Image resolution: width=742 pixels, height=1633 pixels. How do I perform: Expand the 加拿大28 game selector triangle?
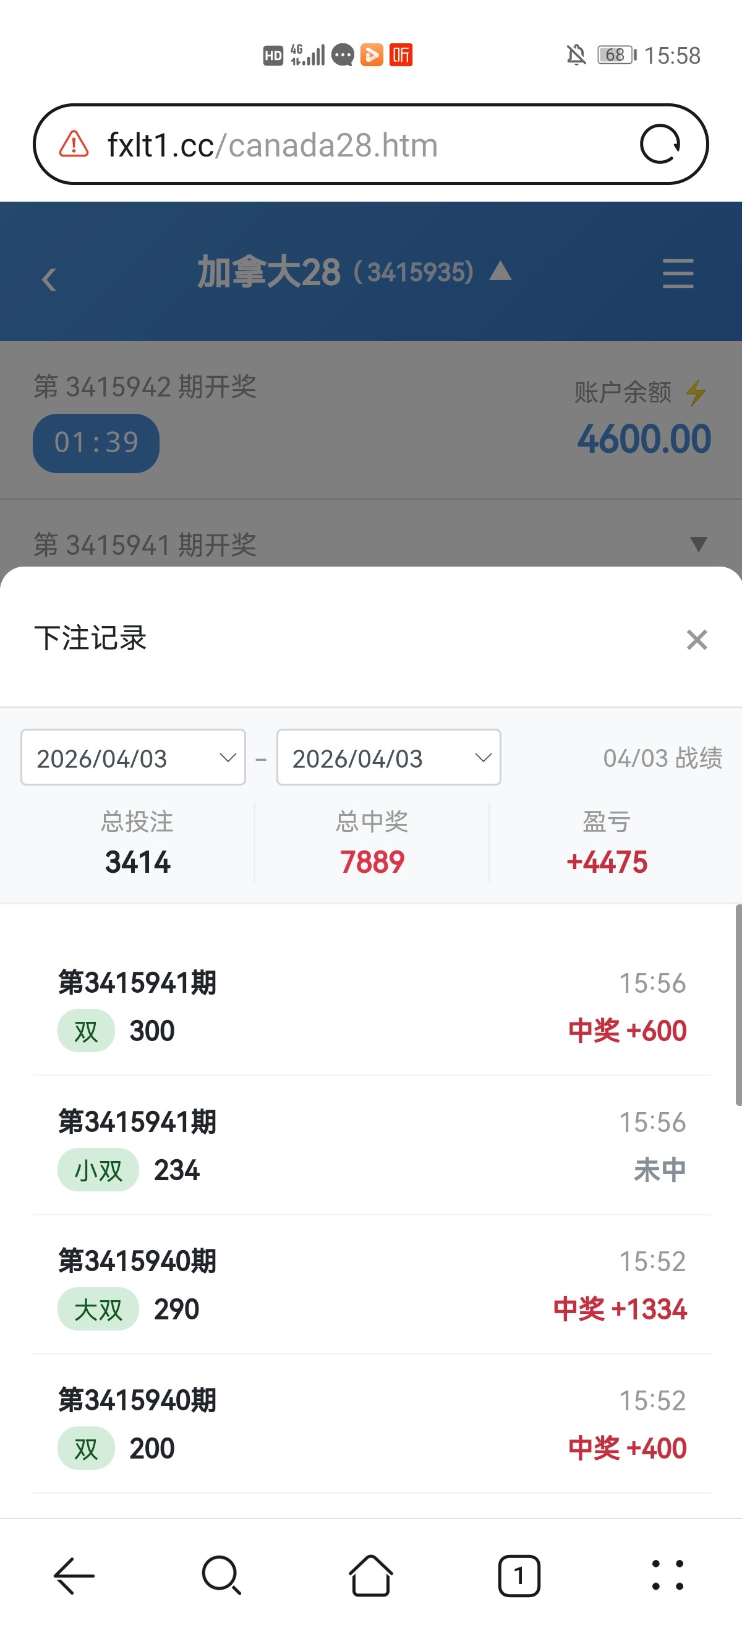[501, 272]
